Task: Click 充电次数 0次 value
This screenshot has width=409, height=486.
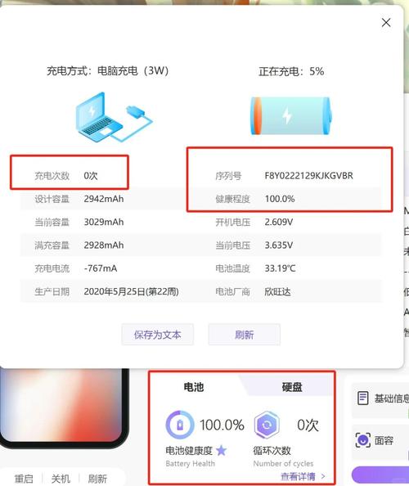Action: click(x=91, y=176)
